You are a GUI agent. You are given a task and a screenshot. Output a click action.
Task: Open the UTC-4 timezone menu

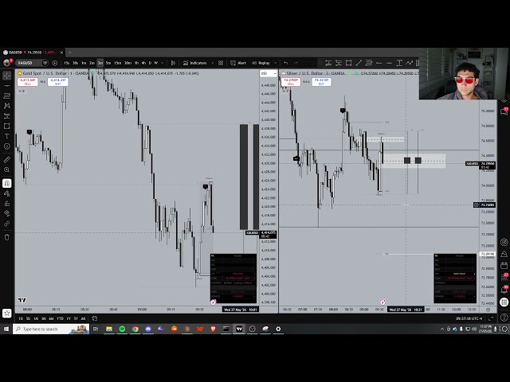pyautogui.click(x=469, y=318)
